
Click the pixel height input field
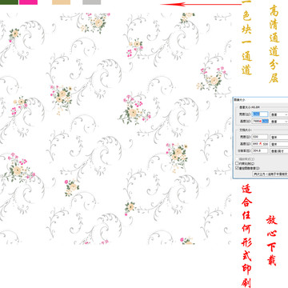pos(260,121)
